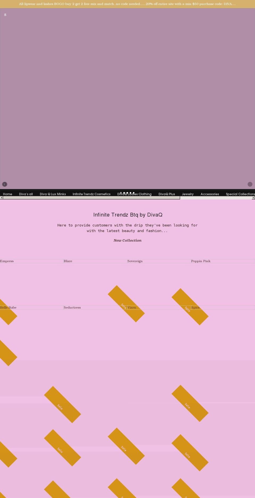Go to Diva Q Lux Minks
255x498 pixels.
coord(53,194)
